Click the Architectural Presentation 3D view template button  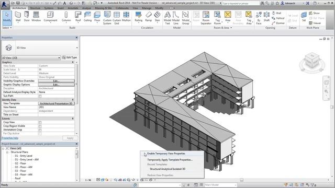tap(57, 103)
